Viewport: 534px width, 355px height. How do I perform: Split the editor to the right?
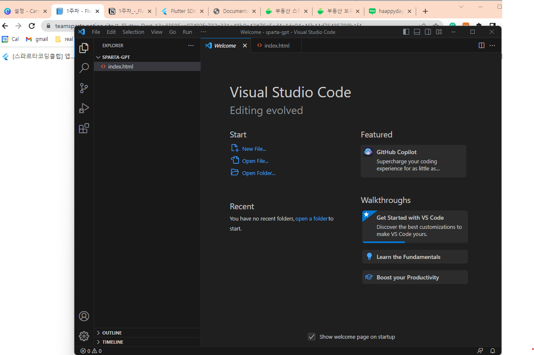[x=481, y=46]
